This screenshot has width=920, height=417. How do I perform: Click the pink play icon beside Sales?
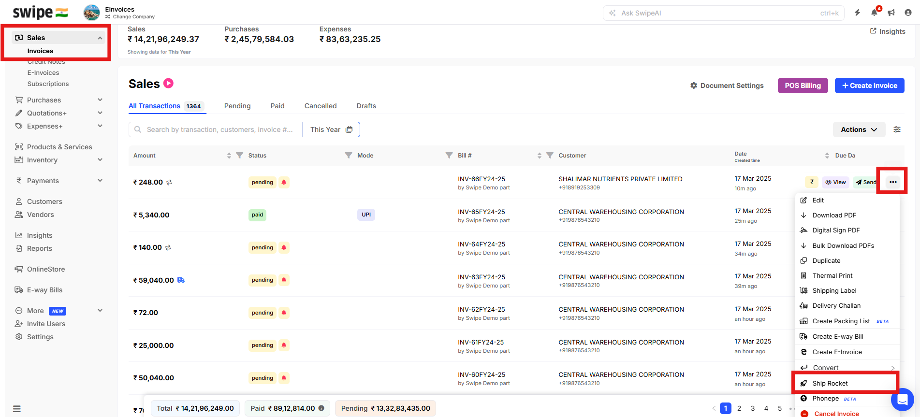[x=168, y=83]
